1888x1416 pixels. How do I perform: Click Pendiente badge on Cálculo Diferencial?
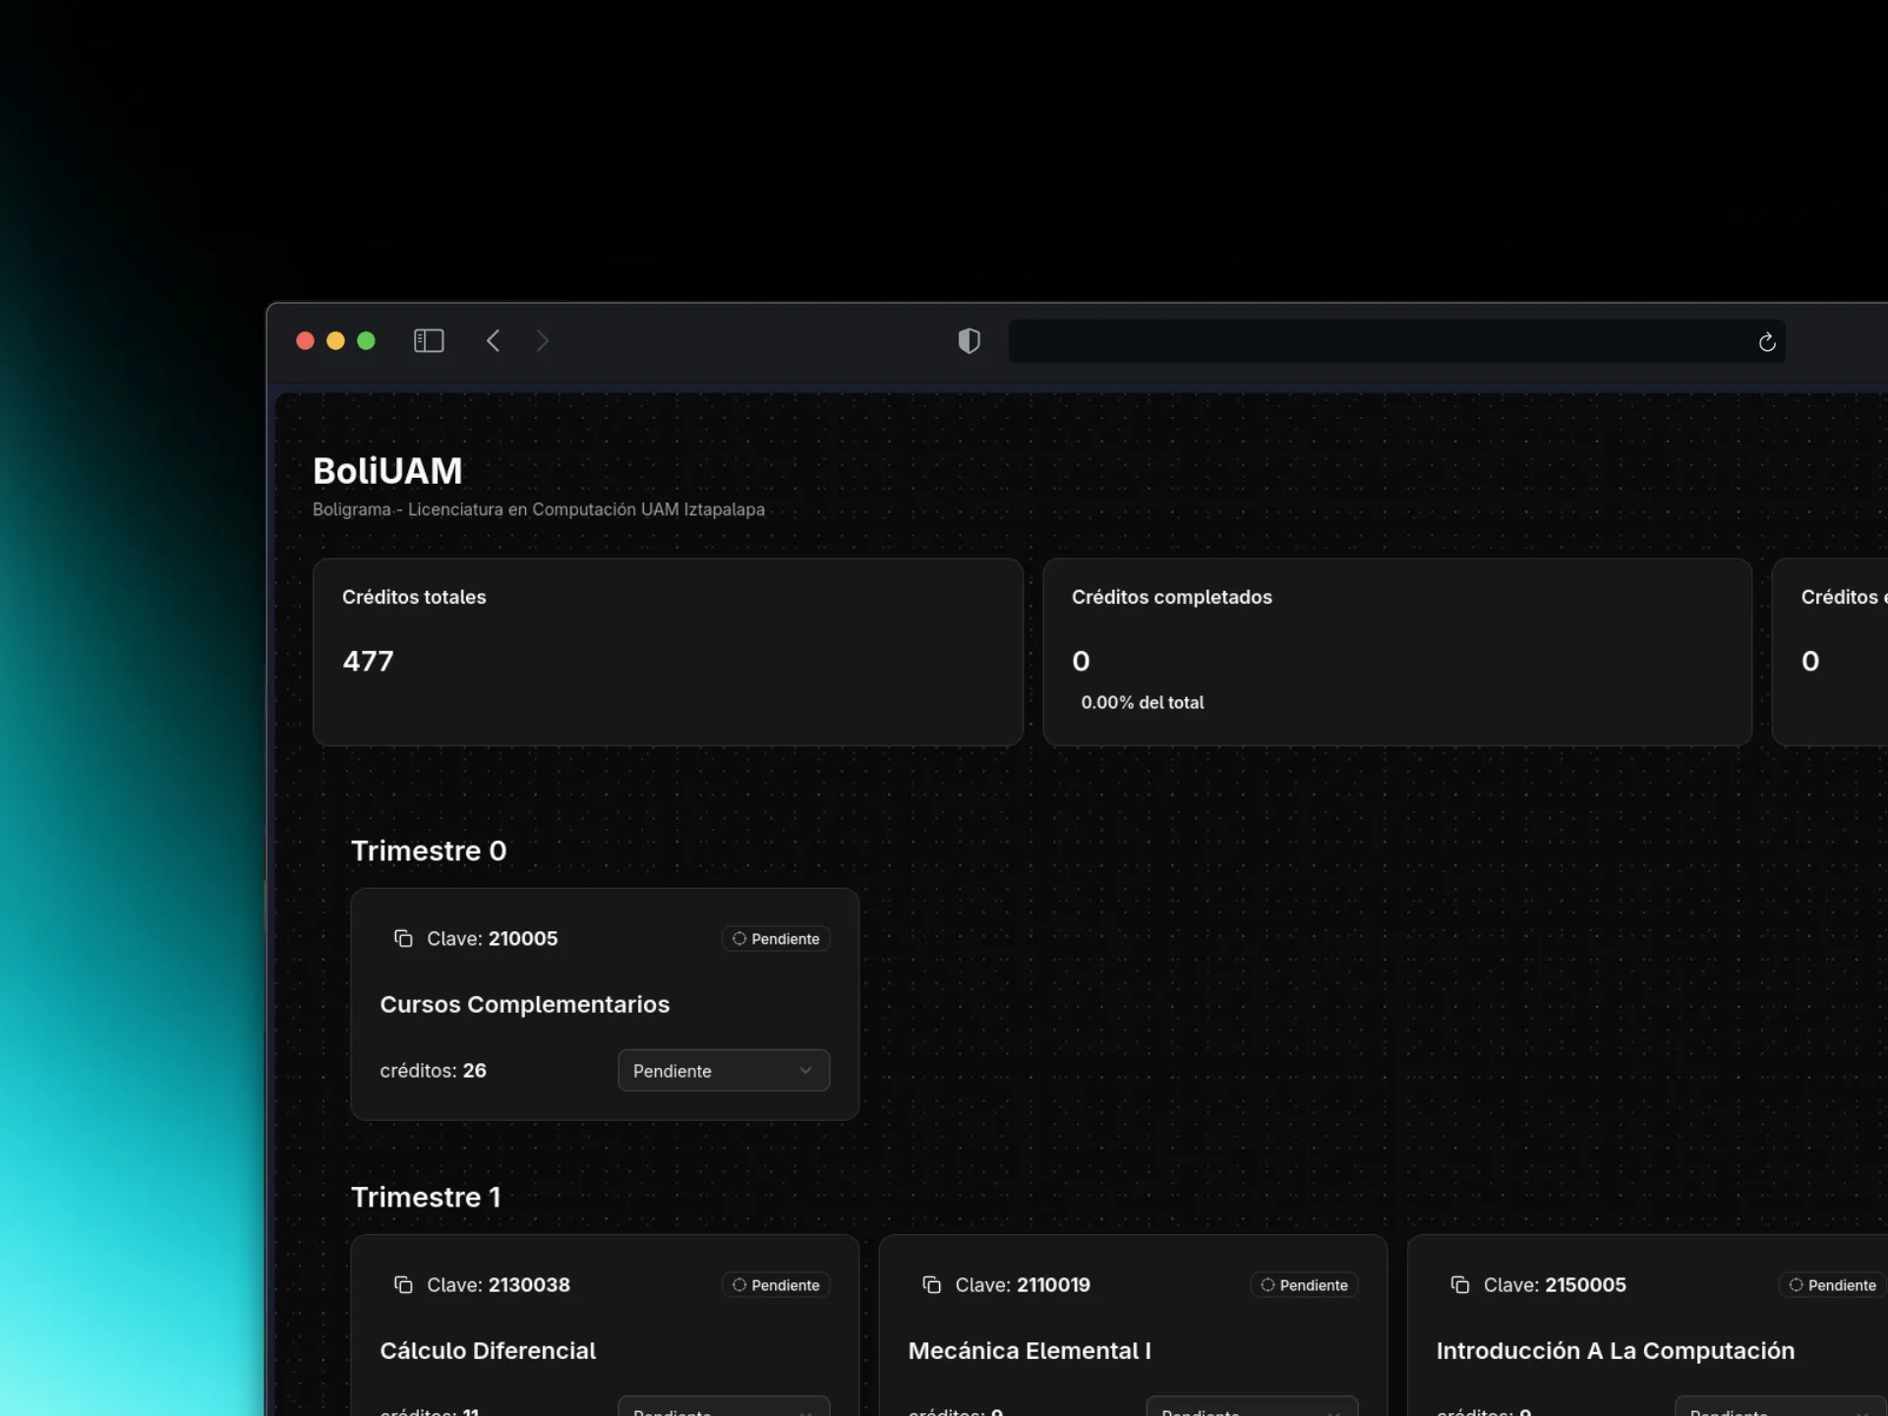coord(776,1285)
